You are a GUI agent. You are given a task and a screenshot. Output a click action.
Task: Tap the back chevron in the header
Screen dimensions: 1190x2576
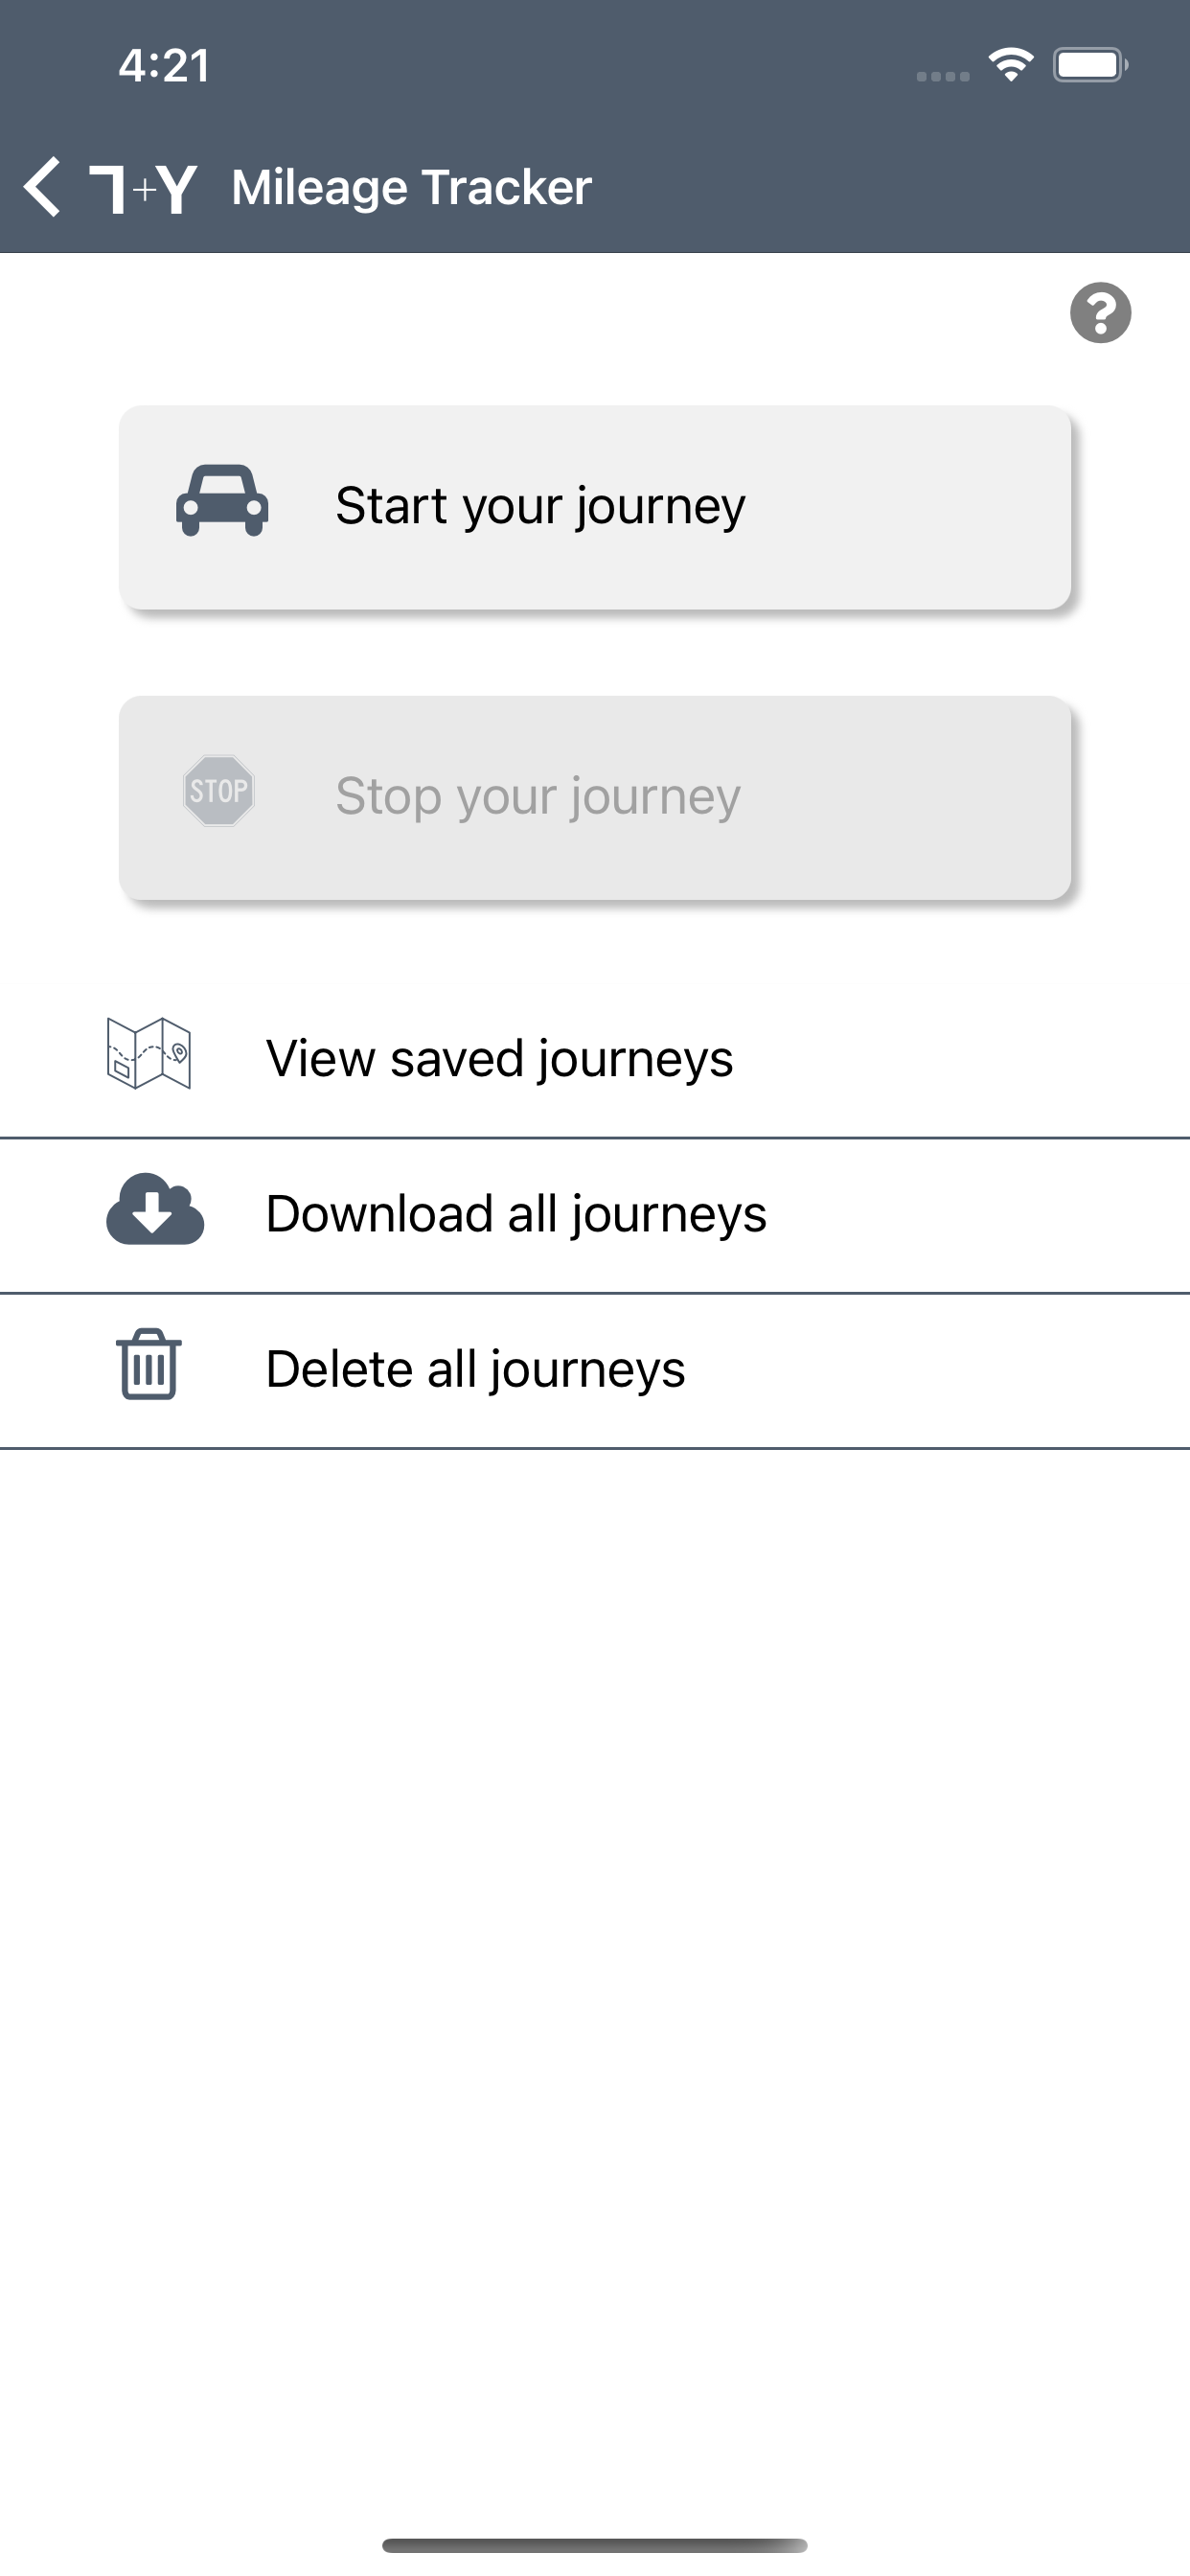(x=42, y=187)
